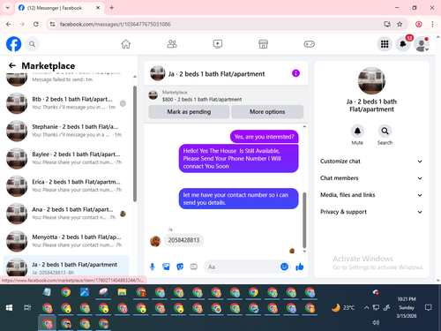Search in conversation with magnifier icon
441x331 pixels.
385,132
